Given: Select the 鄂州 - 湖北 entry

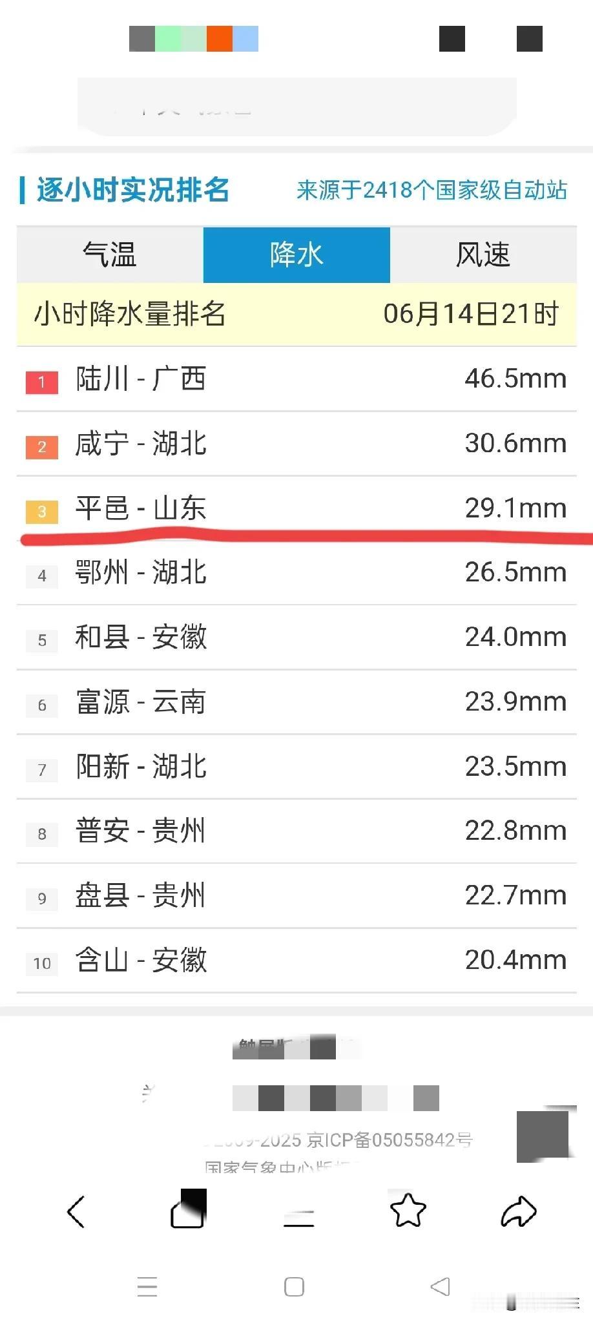Looking at the screenshot, I should 296,573.
